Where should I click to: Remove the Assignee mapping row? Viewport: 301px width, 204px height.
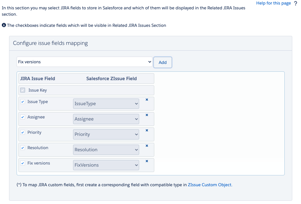147,115
